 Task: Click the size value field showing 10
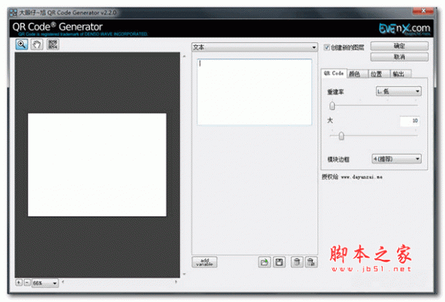click(x=409, y=121)
